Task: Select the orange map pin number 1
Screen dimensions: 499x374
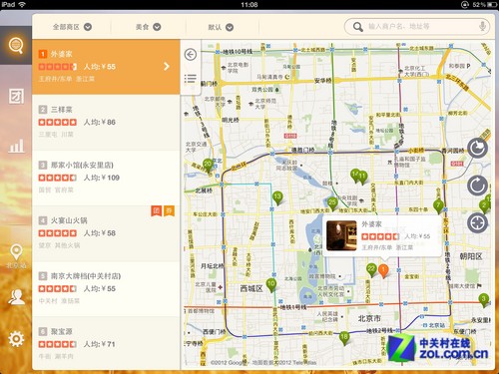Action: (x=383, y=270)
